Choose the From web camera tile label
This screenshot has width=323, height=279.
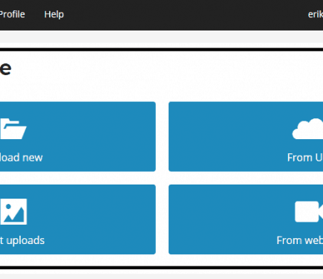300,240
